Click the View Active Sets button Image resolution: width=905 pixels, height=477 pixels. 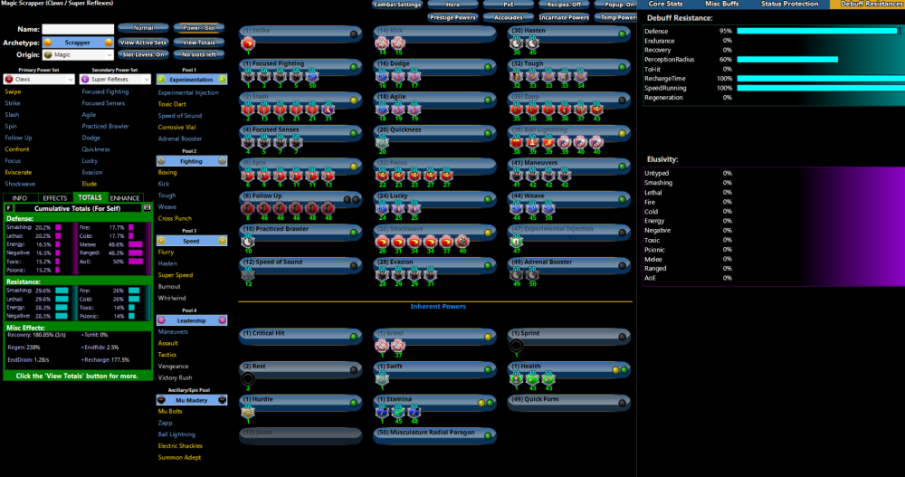point(142,43)
